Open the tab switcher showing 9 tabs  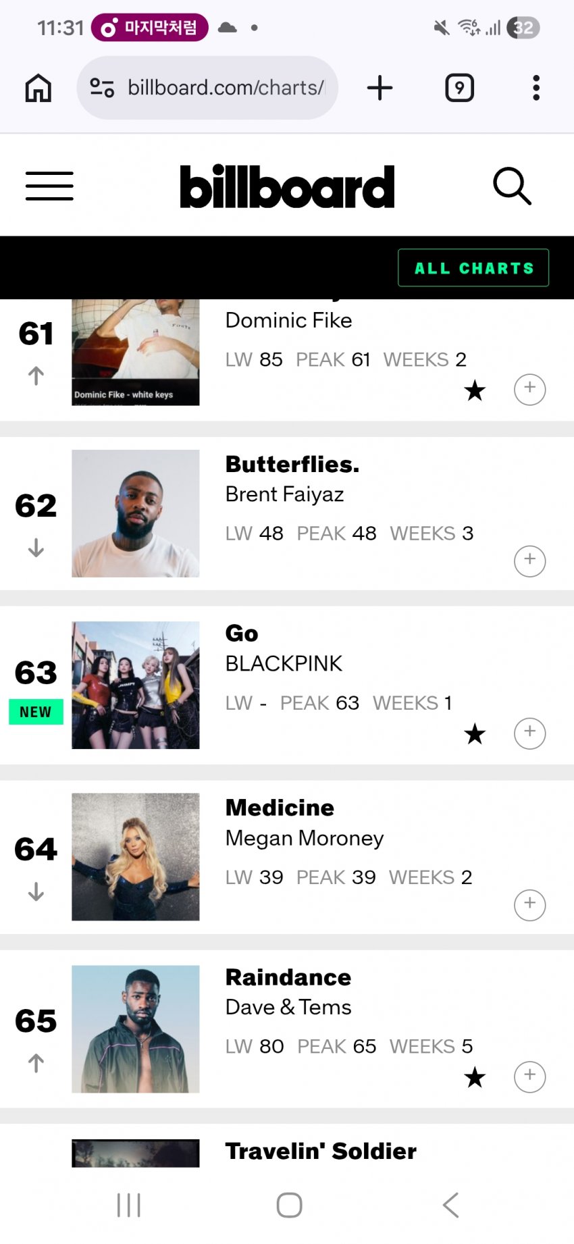point(459,88)
